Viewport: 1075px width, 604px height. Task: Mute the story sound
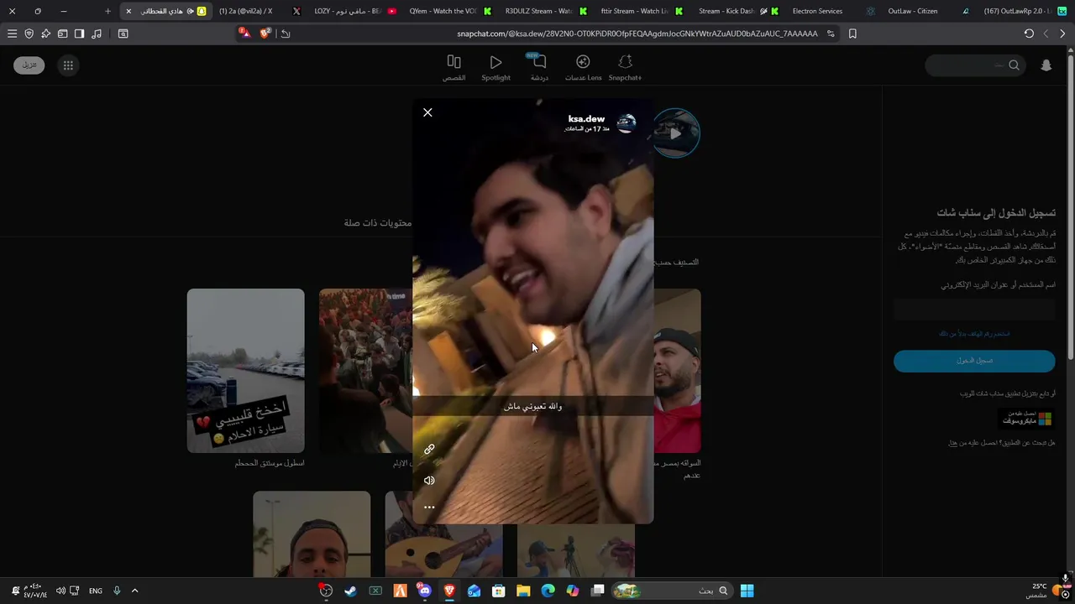429,481
